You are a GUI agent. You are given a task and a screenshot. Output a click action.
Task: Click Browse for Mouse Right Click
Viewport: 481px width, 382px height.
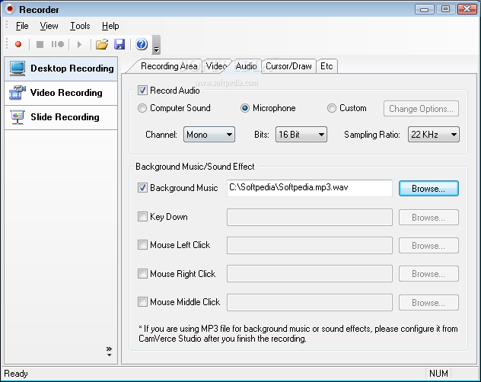[x=428, y=274]
